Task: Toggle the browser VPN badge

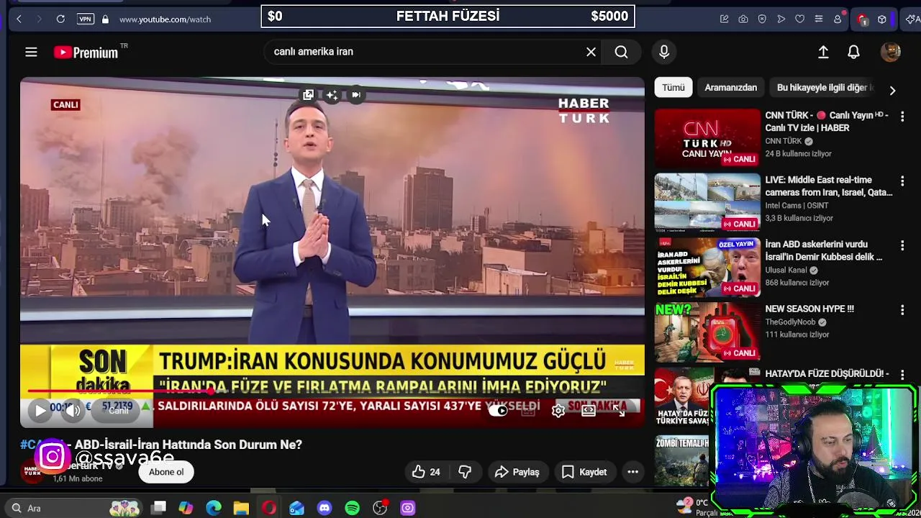Action: point(86,19)
